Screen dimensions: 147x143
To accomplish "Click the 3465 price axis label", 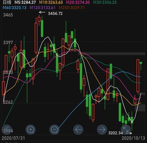I will pos(8,15).
